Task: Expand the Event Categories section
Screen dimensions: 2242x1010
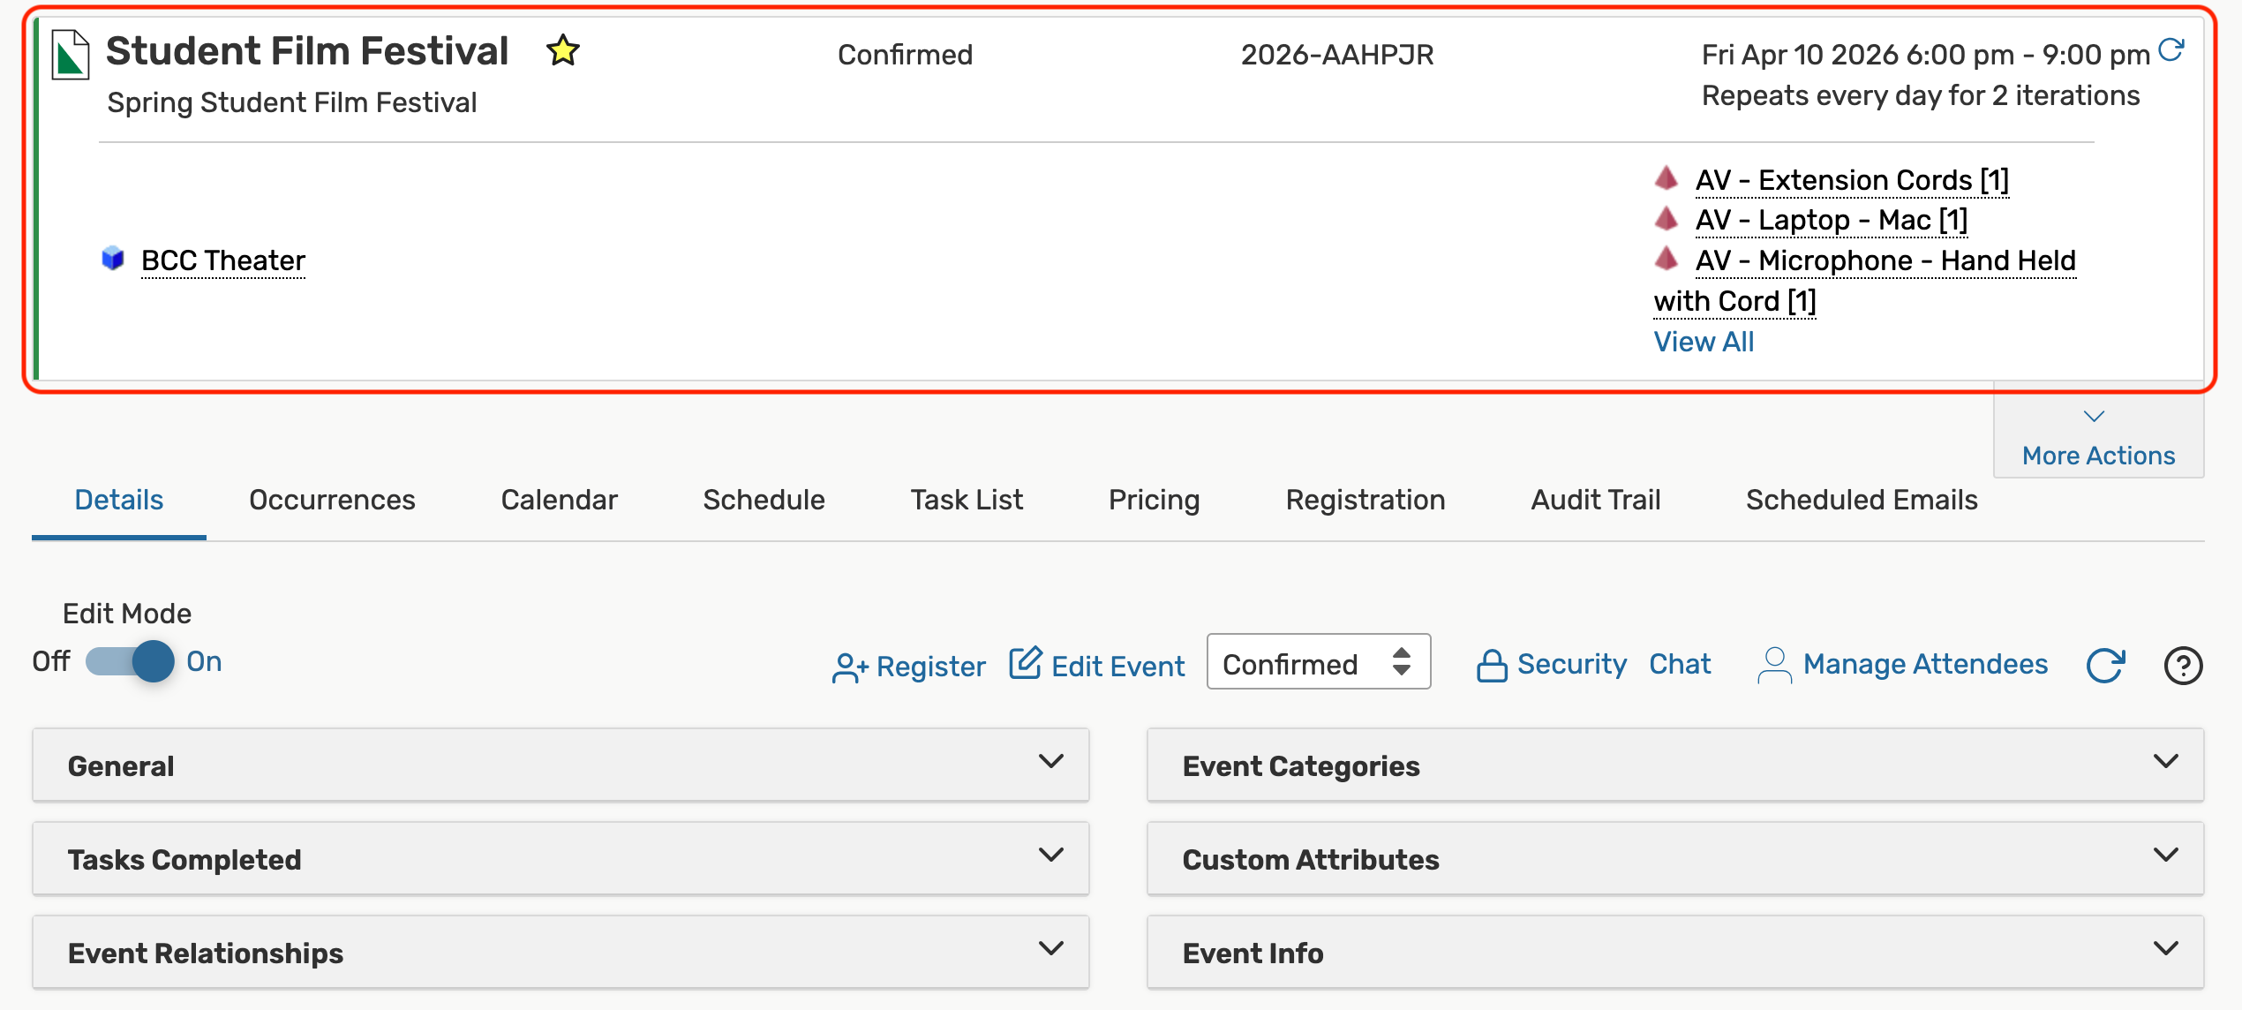Action: tap(1674, 765)
